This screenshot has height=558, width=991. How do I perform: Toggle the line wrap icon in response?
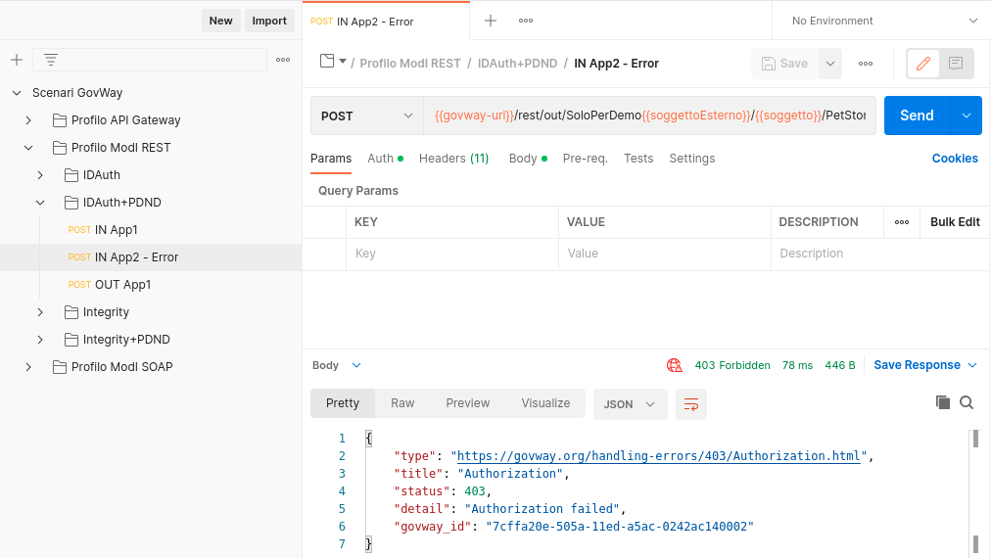691,403
